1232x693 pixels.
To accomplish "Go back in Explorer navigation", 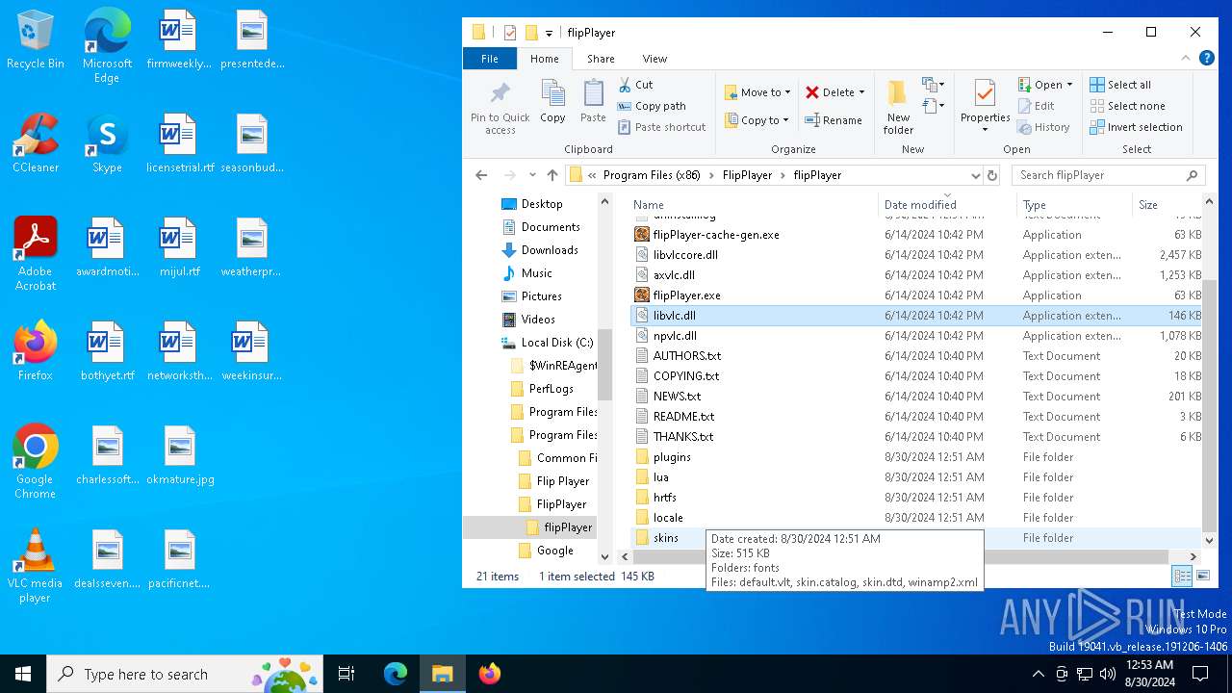I will coord(481,175).
